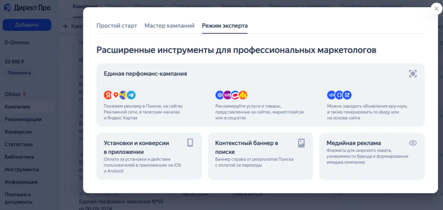The width and height of the screenshot is (443, 210).
Task: Close the campaign type dialog
Action: [437, 9]
